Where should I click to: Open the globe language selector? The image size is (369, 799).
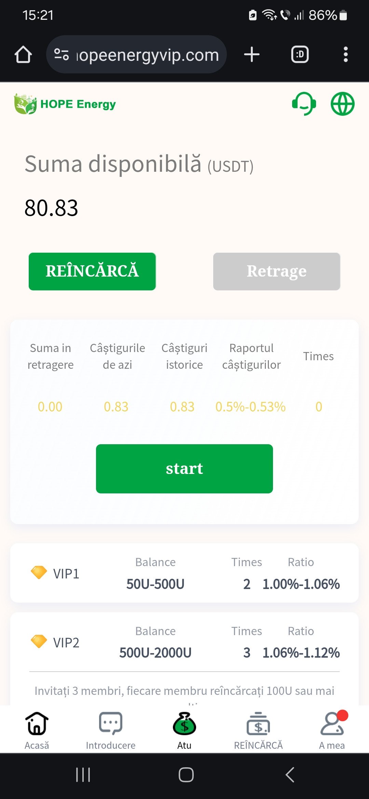(342, 104)
